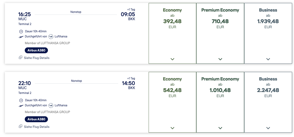Click the Lufthansa crane logo on the first flight
This screenshot has height=137, width=294.
coord(51,37)
